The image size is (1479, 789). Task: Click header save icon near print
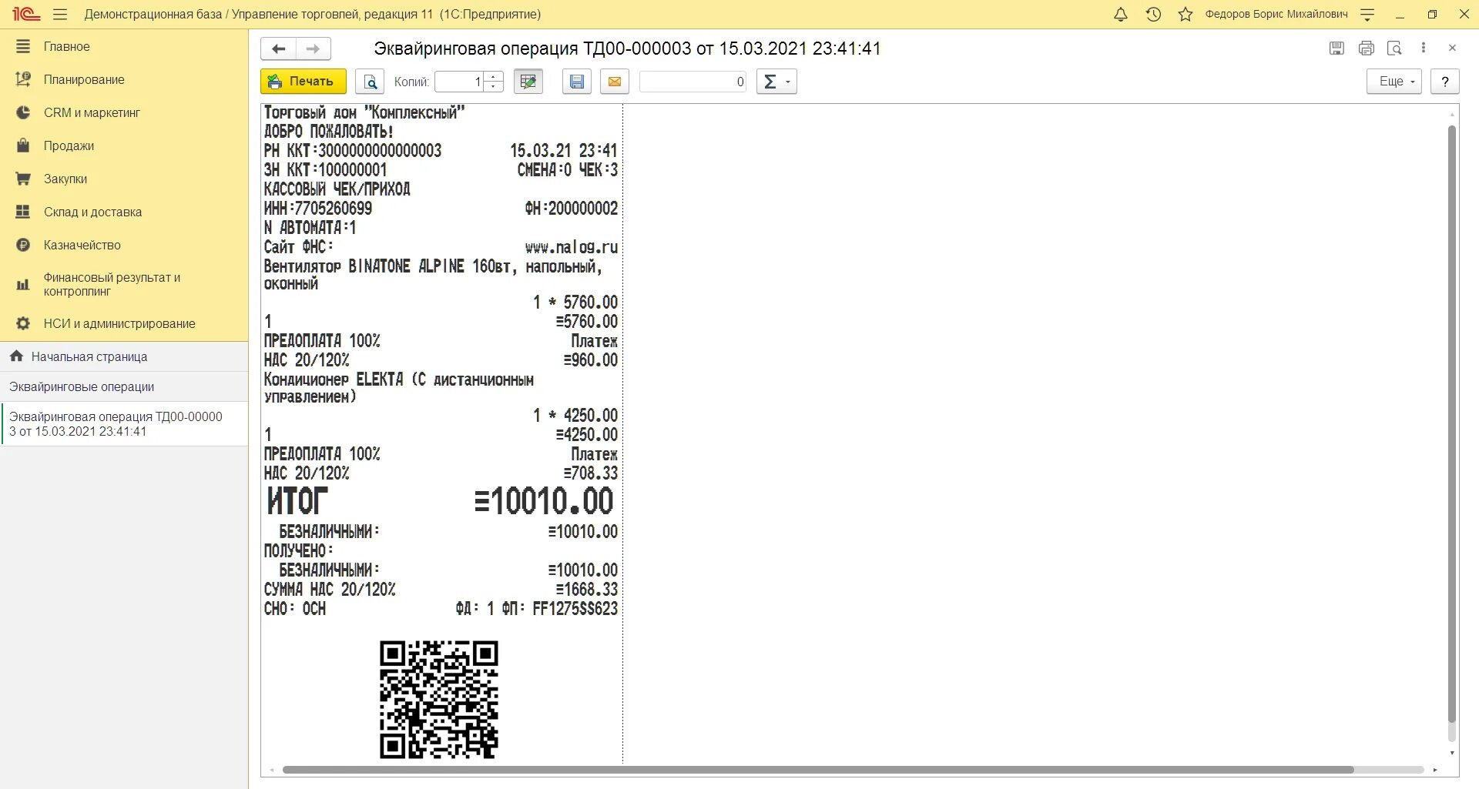(1337, 48)
